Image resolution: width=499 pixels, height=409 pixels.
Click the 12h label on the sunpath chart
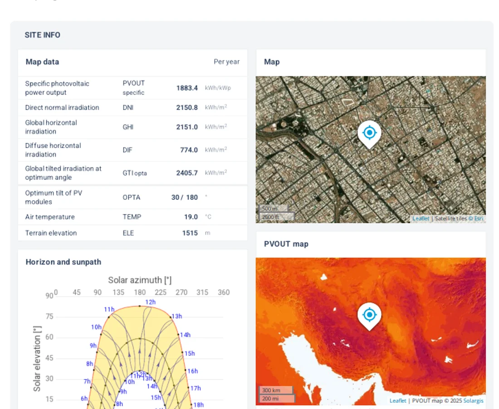tap(150, 302)
